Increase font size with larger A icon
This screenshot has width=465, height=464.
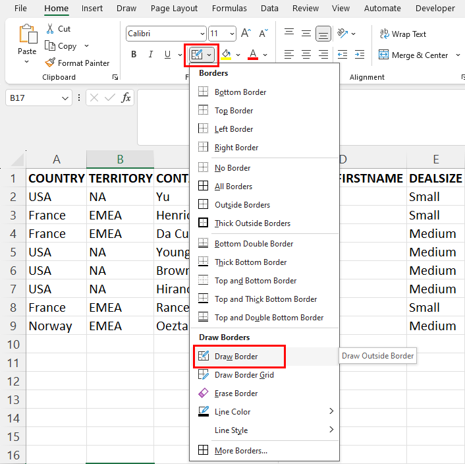[x=246, y=33]
